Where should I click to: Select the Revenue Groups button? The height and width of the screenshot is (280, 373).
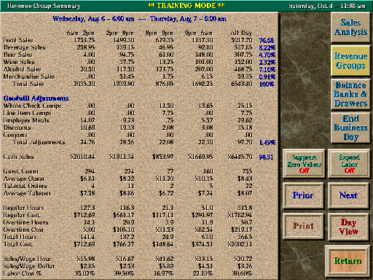pos(350,61)
